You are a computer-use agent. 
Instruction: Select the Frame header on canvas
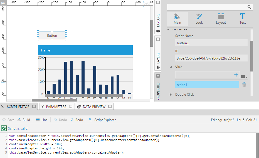click(85, 50)
